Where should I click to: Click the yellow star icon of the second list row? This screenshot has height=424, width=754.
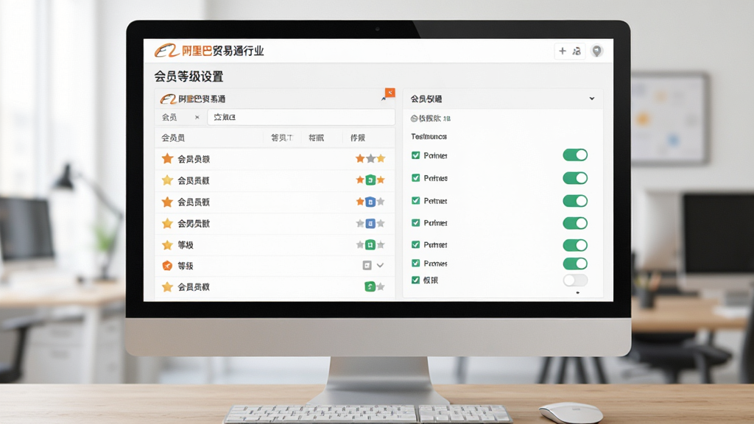click(167, 180)
